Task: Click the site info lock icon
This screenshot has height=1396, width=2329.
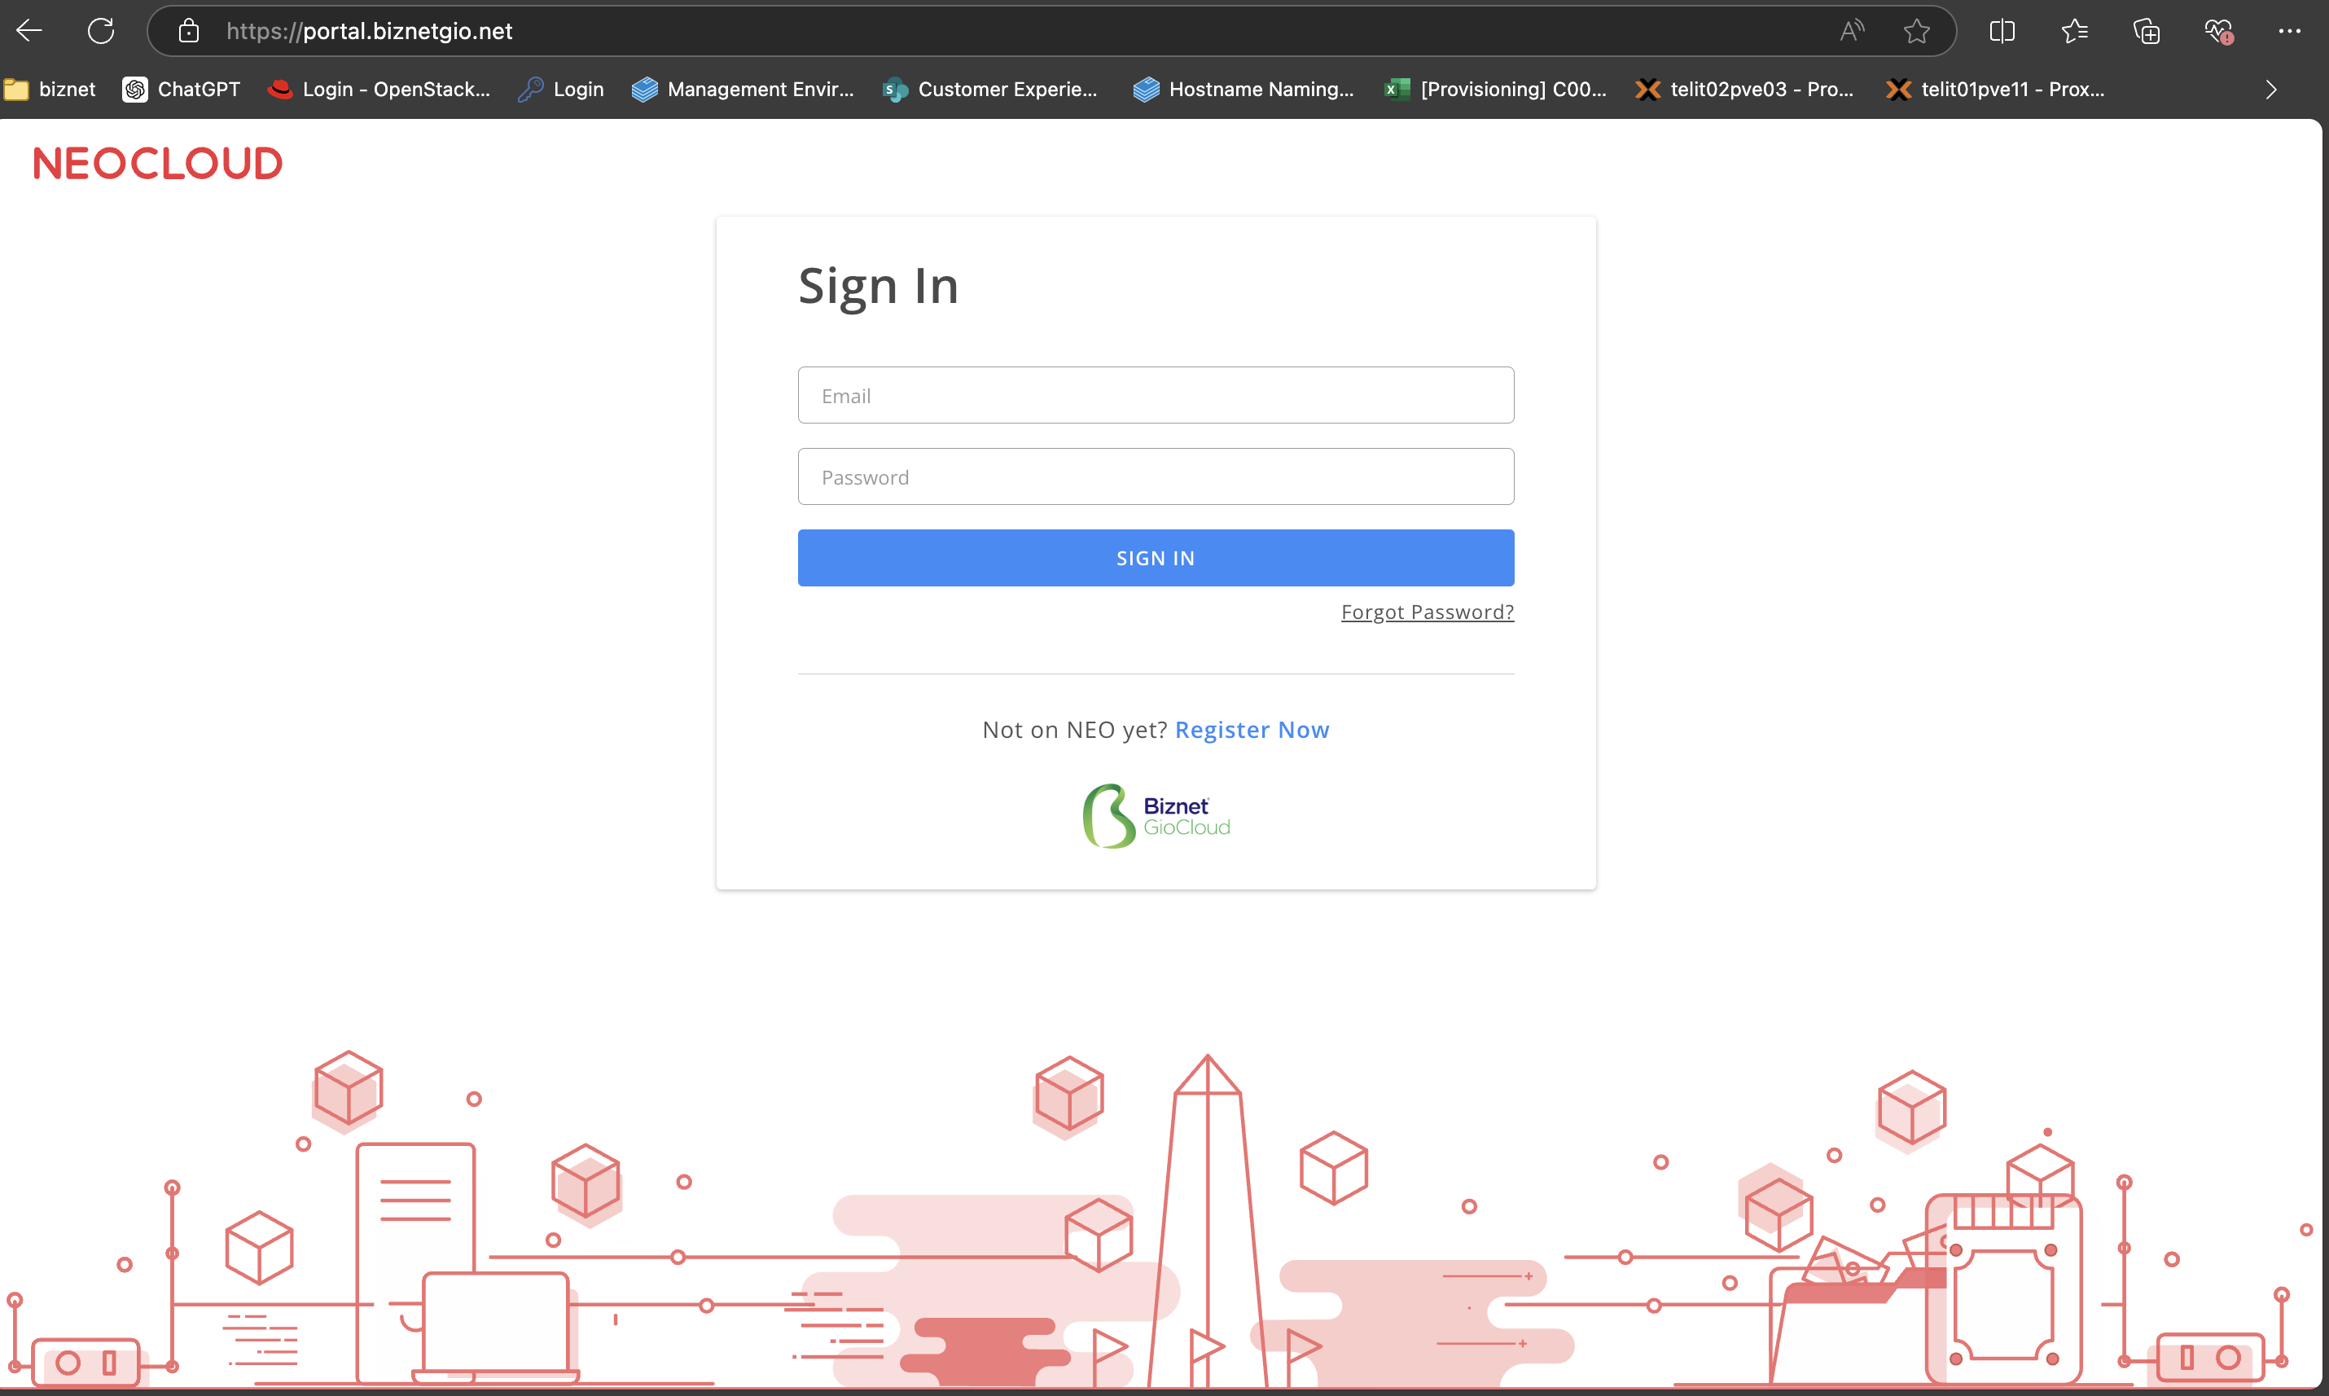Action: [189, 31]
